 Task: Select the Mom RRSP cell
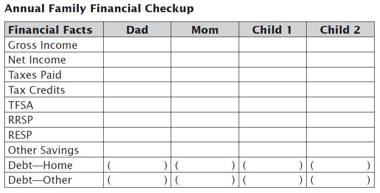205,120
